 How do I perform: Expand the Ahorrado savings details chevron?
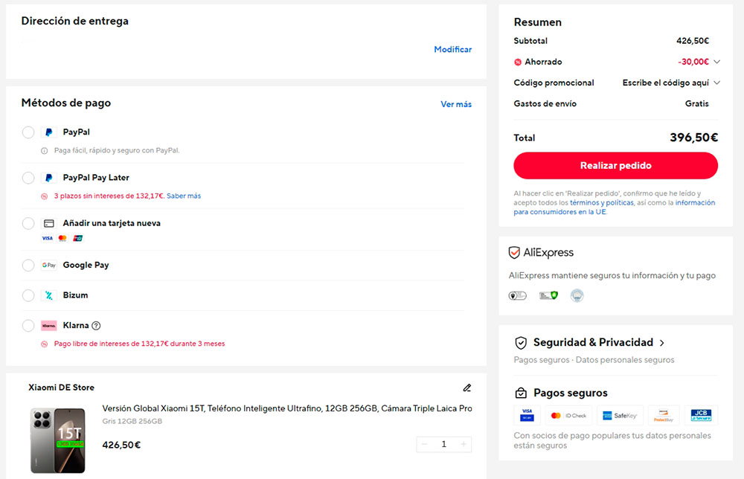[717, 62]
